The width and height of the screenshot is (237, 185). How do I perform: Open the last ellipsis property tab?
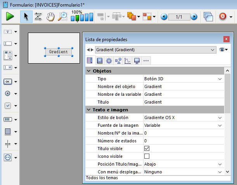146,61
